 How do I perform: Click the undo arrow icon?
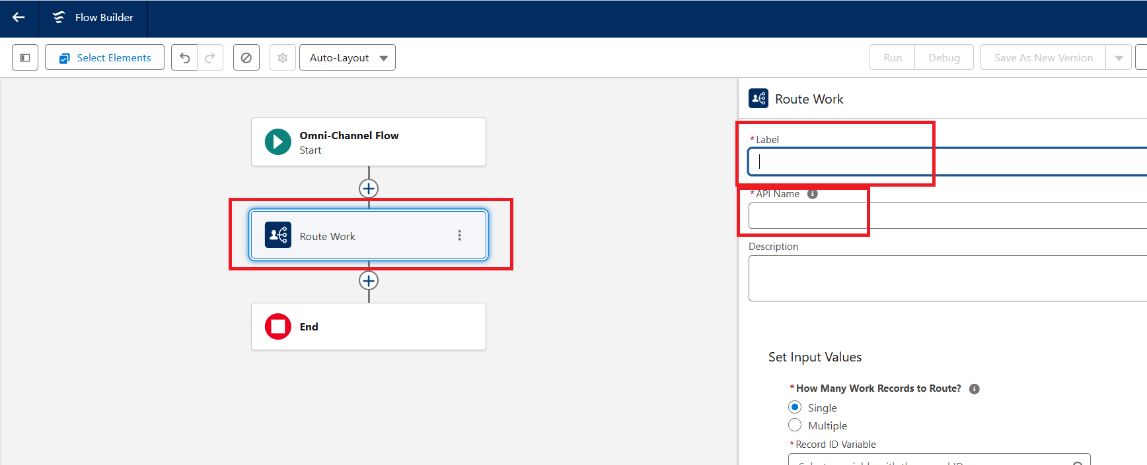(x=185, y=58)
